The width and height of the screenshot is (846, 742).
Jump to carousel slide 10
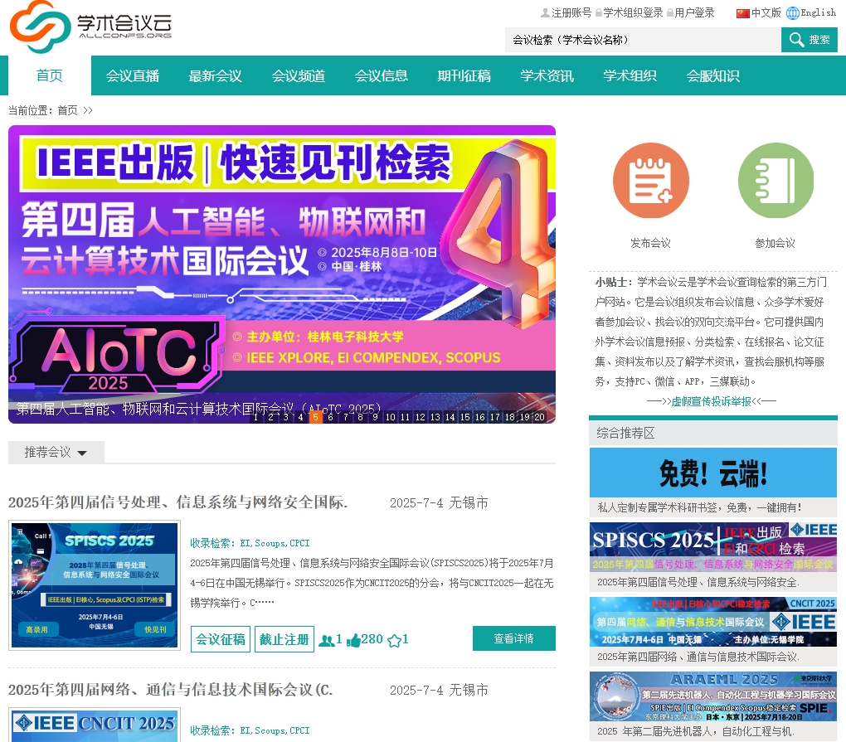(390, 417)
